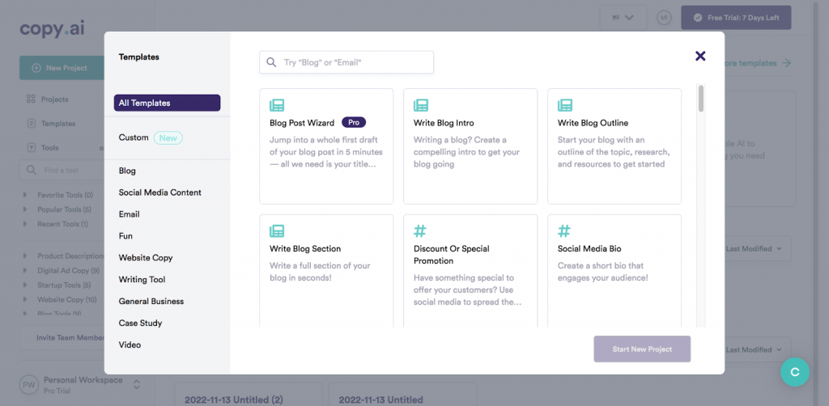Click the Social Media Bio hashtag icon
Viewport: 829px width, 406px height.
coord(564,230)
